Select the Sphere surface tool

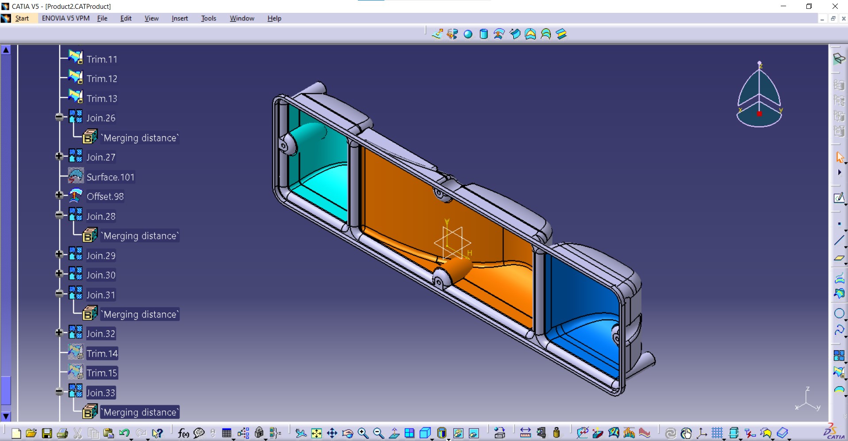pyautogui.click(x=468, y=34)
